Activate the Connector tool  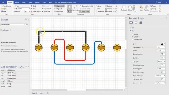click(76, 8)
